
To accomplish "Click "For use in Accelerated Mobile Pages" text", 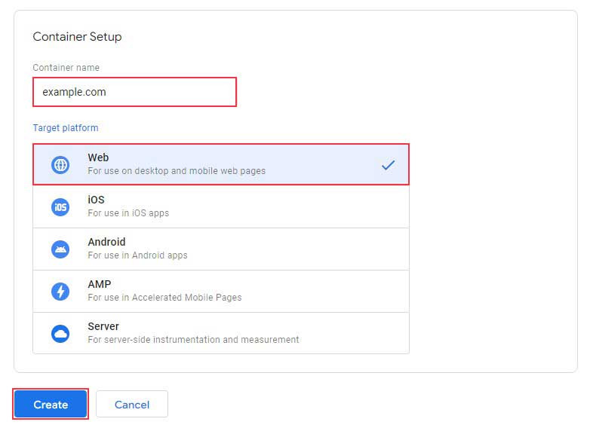I will (164, 298).
